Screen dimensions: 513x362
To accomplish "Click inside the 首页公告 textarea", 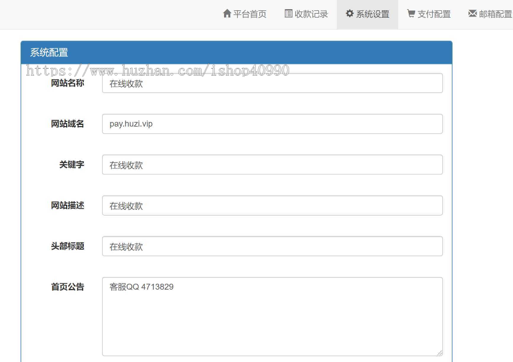I will [x=272, y=316].
